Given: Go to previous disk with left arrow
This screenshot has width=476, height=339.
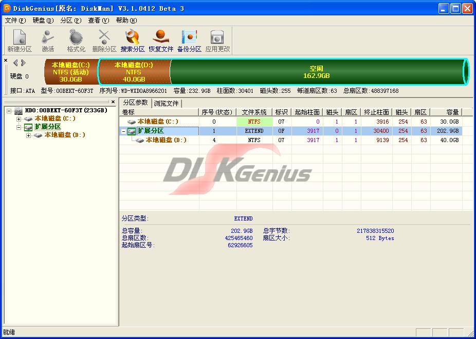Looking at the screenshot, I should 15,63.
